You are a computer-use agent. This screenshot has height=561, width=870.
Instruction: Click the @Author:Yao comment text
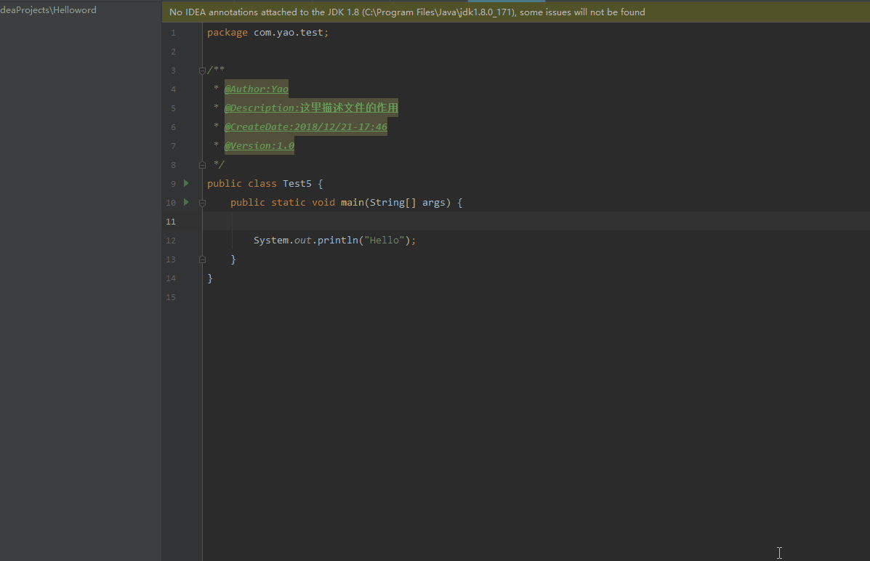pyautogui.click(x=257, y=89)
